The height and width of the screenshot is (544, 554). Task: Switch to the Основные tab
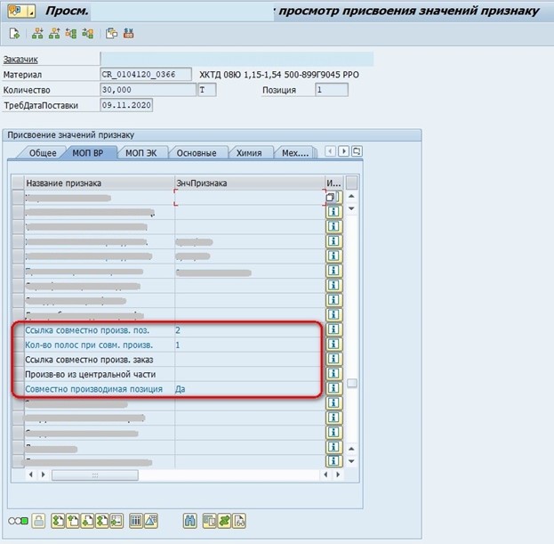[x=197, y=153]
